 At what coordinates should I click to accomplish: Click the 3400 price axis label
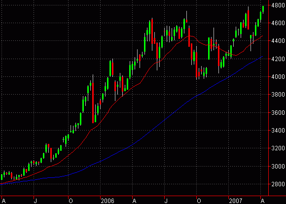pyautogui.click(x=278, y=131)
